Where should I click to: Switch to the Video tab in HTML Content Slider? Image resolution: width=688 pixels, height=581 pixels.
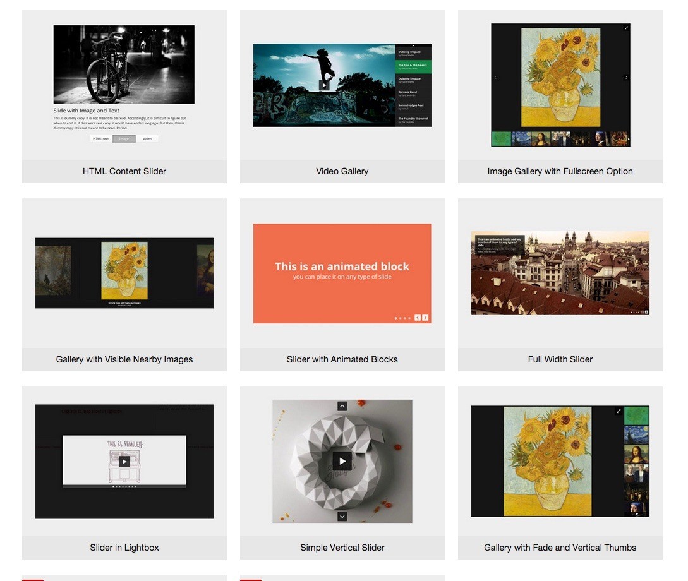[x=147, y=139]
